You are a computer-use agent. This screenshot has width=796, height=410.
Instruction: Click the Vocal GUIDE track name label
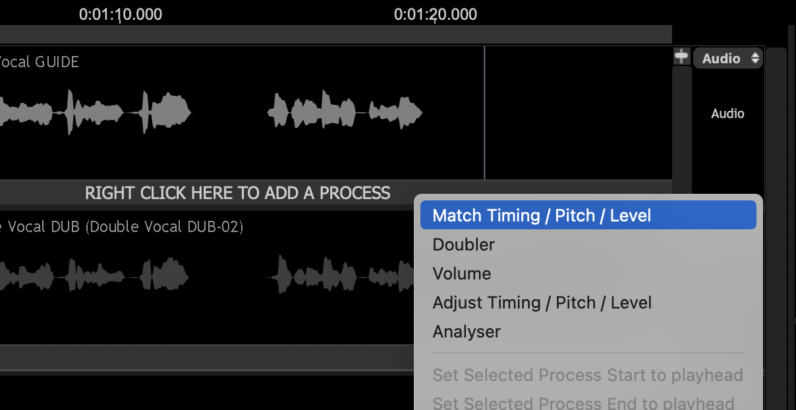click(40, 62)
